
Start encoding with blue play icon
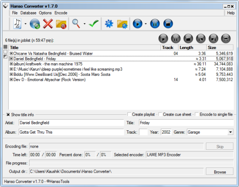click(x=137, y=24)
